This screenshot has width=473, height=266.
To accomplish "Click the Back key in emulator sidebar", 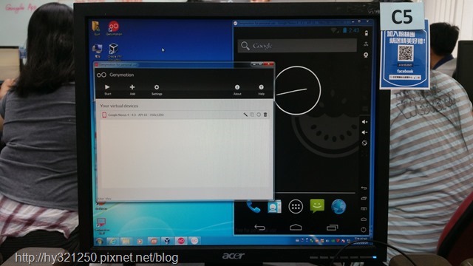I will (x=364, y=188).
